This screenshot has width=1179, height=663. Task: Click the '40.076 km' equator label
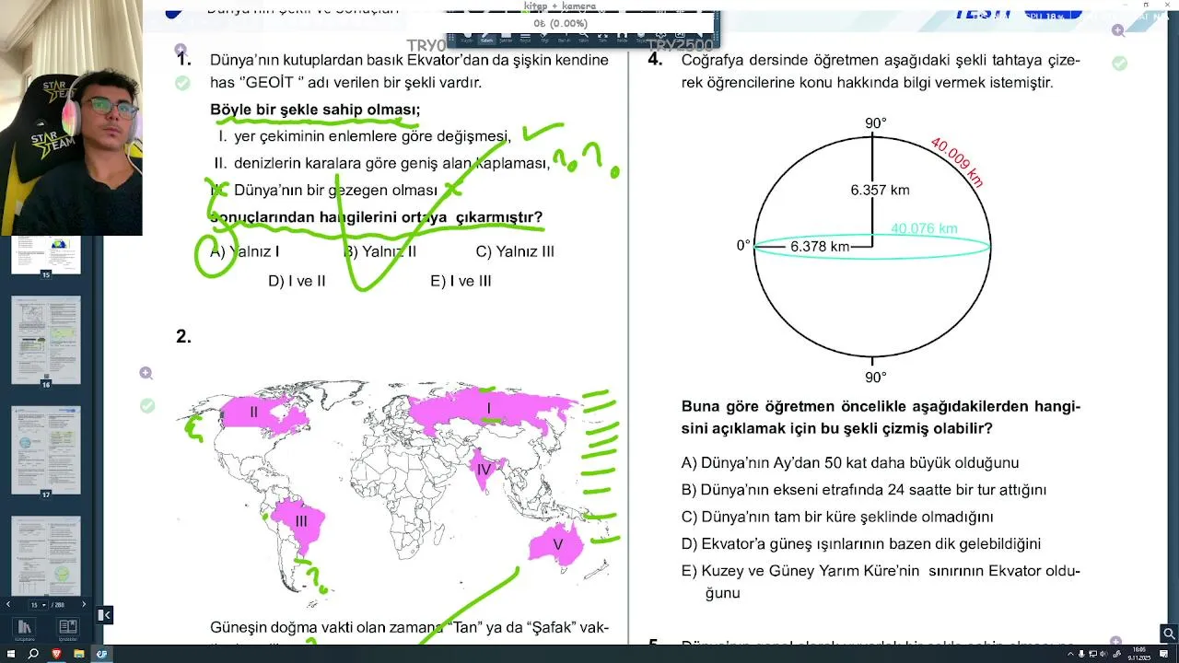click(924, 228)
